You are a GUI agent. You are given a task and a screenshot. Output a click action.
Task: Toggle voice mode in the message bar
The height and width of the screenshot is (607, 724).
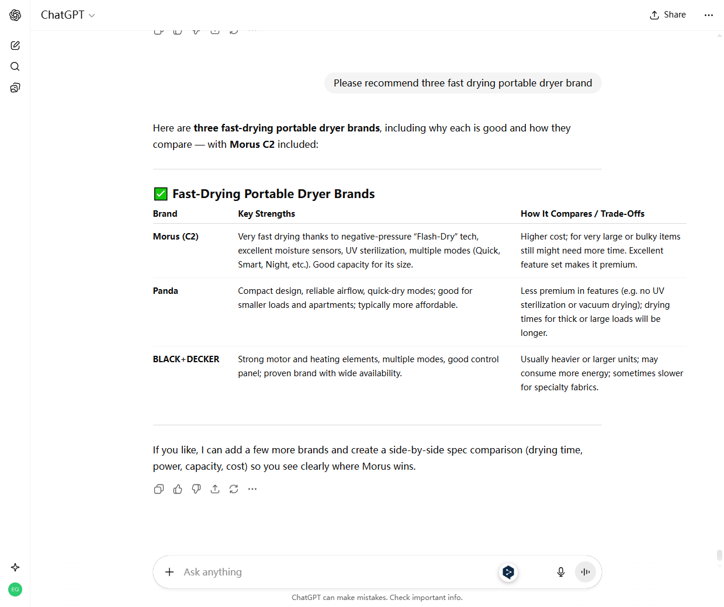click(586, 572)
